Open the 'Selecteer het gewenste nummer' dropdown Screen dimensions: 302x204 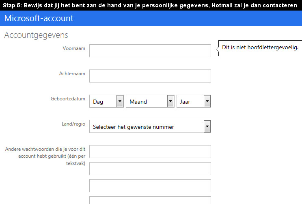(x=150, y=126)
